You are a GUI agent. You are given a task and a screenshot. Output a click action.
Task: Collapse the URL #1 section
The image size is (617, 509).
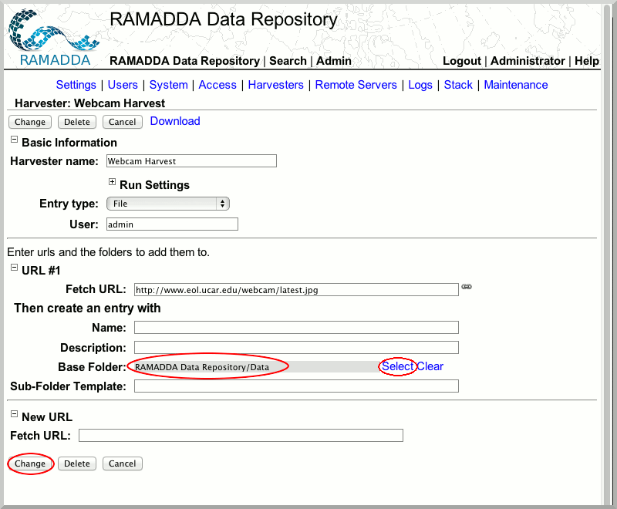coord(14,268)
